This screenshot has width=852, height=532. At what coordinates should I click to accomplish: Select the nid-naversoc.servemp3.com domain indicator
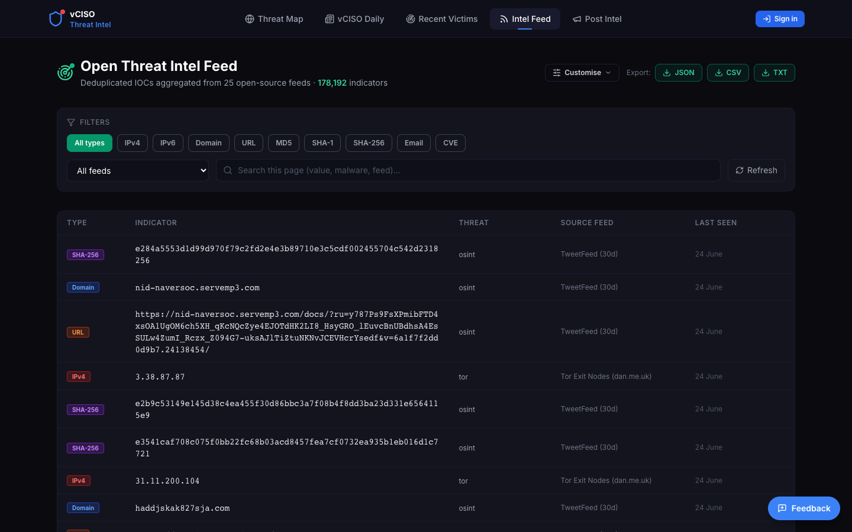click(197, 287)
